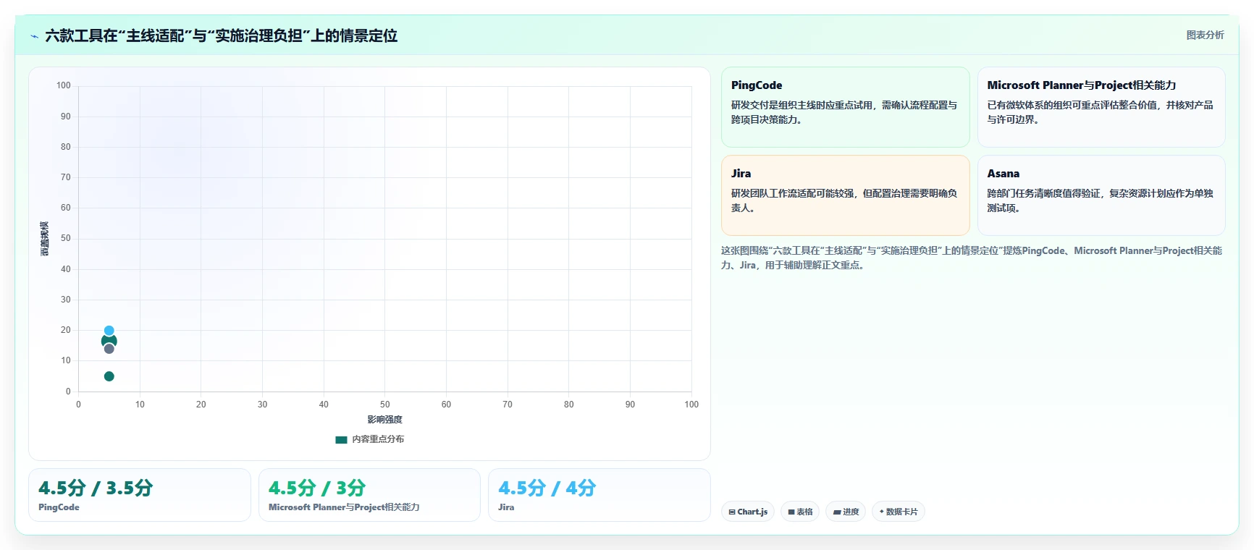
Task: Click the chart title 六款工具在… heading
Action: [x=221, y=35]
